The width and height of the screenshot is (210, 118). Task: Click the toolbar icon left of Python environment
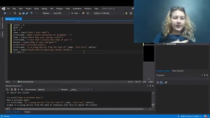pos(88,13)
